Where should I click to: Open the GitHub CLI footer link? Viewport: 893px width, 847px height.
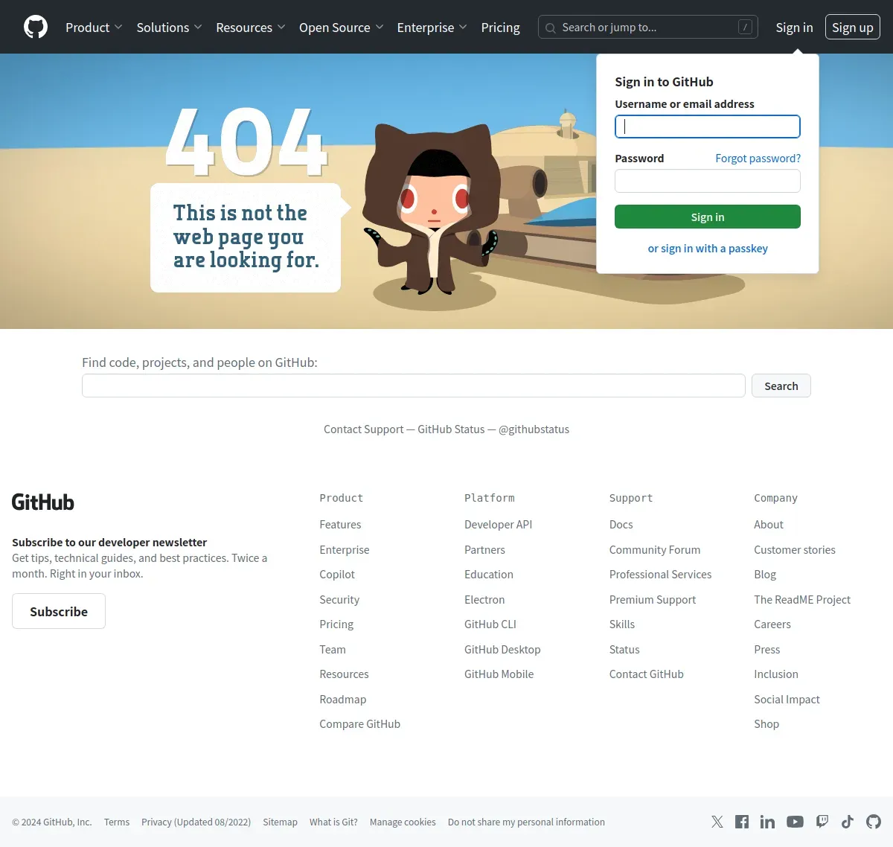(x=490, y=624)
